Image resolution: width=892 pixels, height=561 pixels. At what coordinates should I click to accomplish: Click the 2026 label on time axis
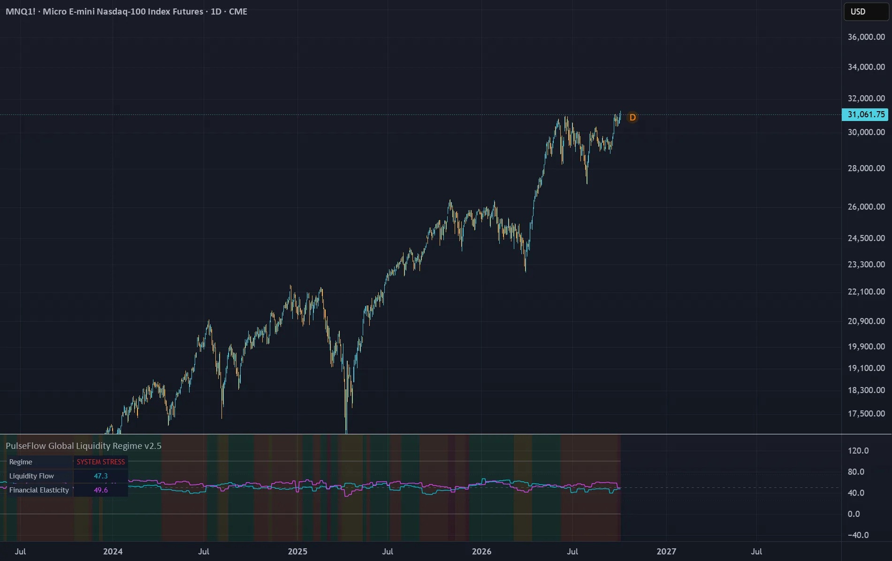[482, 552]
